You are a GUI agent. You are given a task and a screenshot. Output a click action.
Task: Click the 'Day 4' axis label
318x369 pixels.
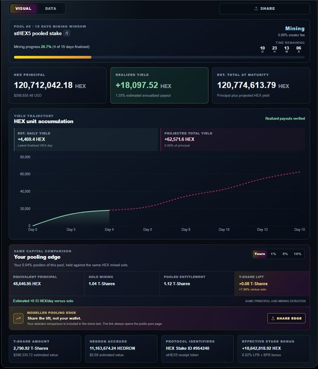pos(109,230)
